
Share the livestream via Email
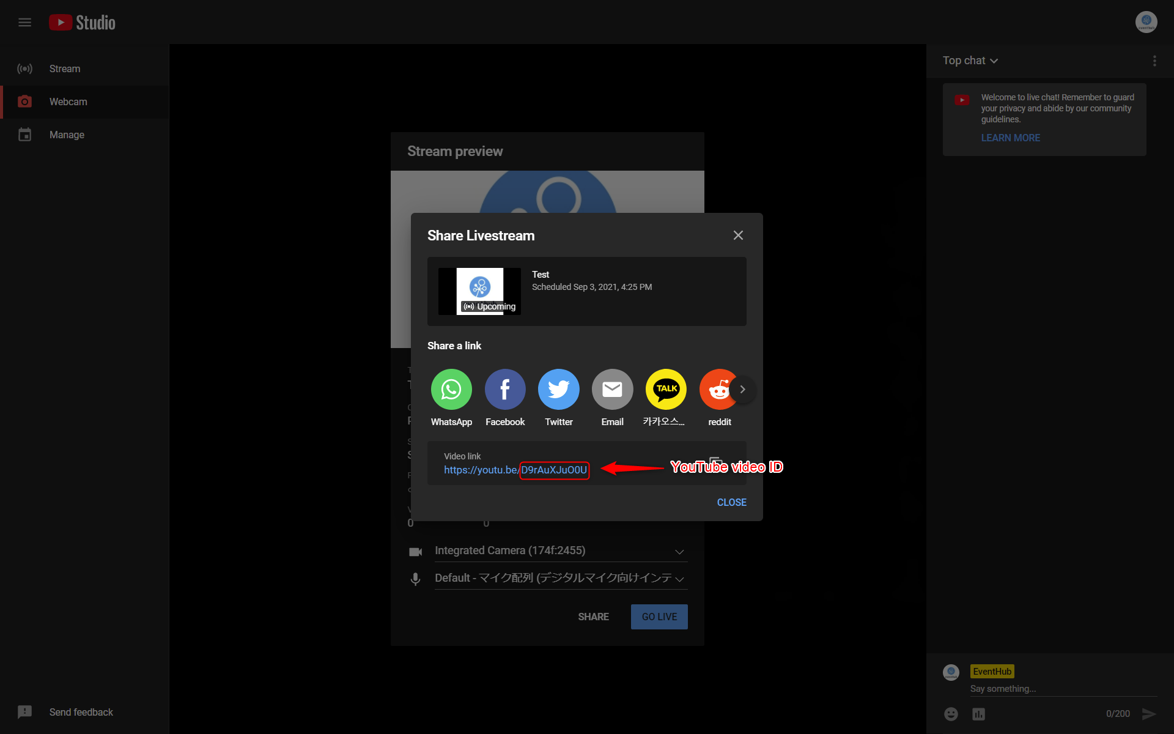coord(612,390)
